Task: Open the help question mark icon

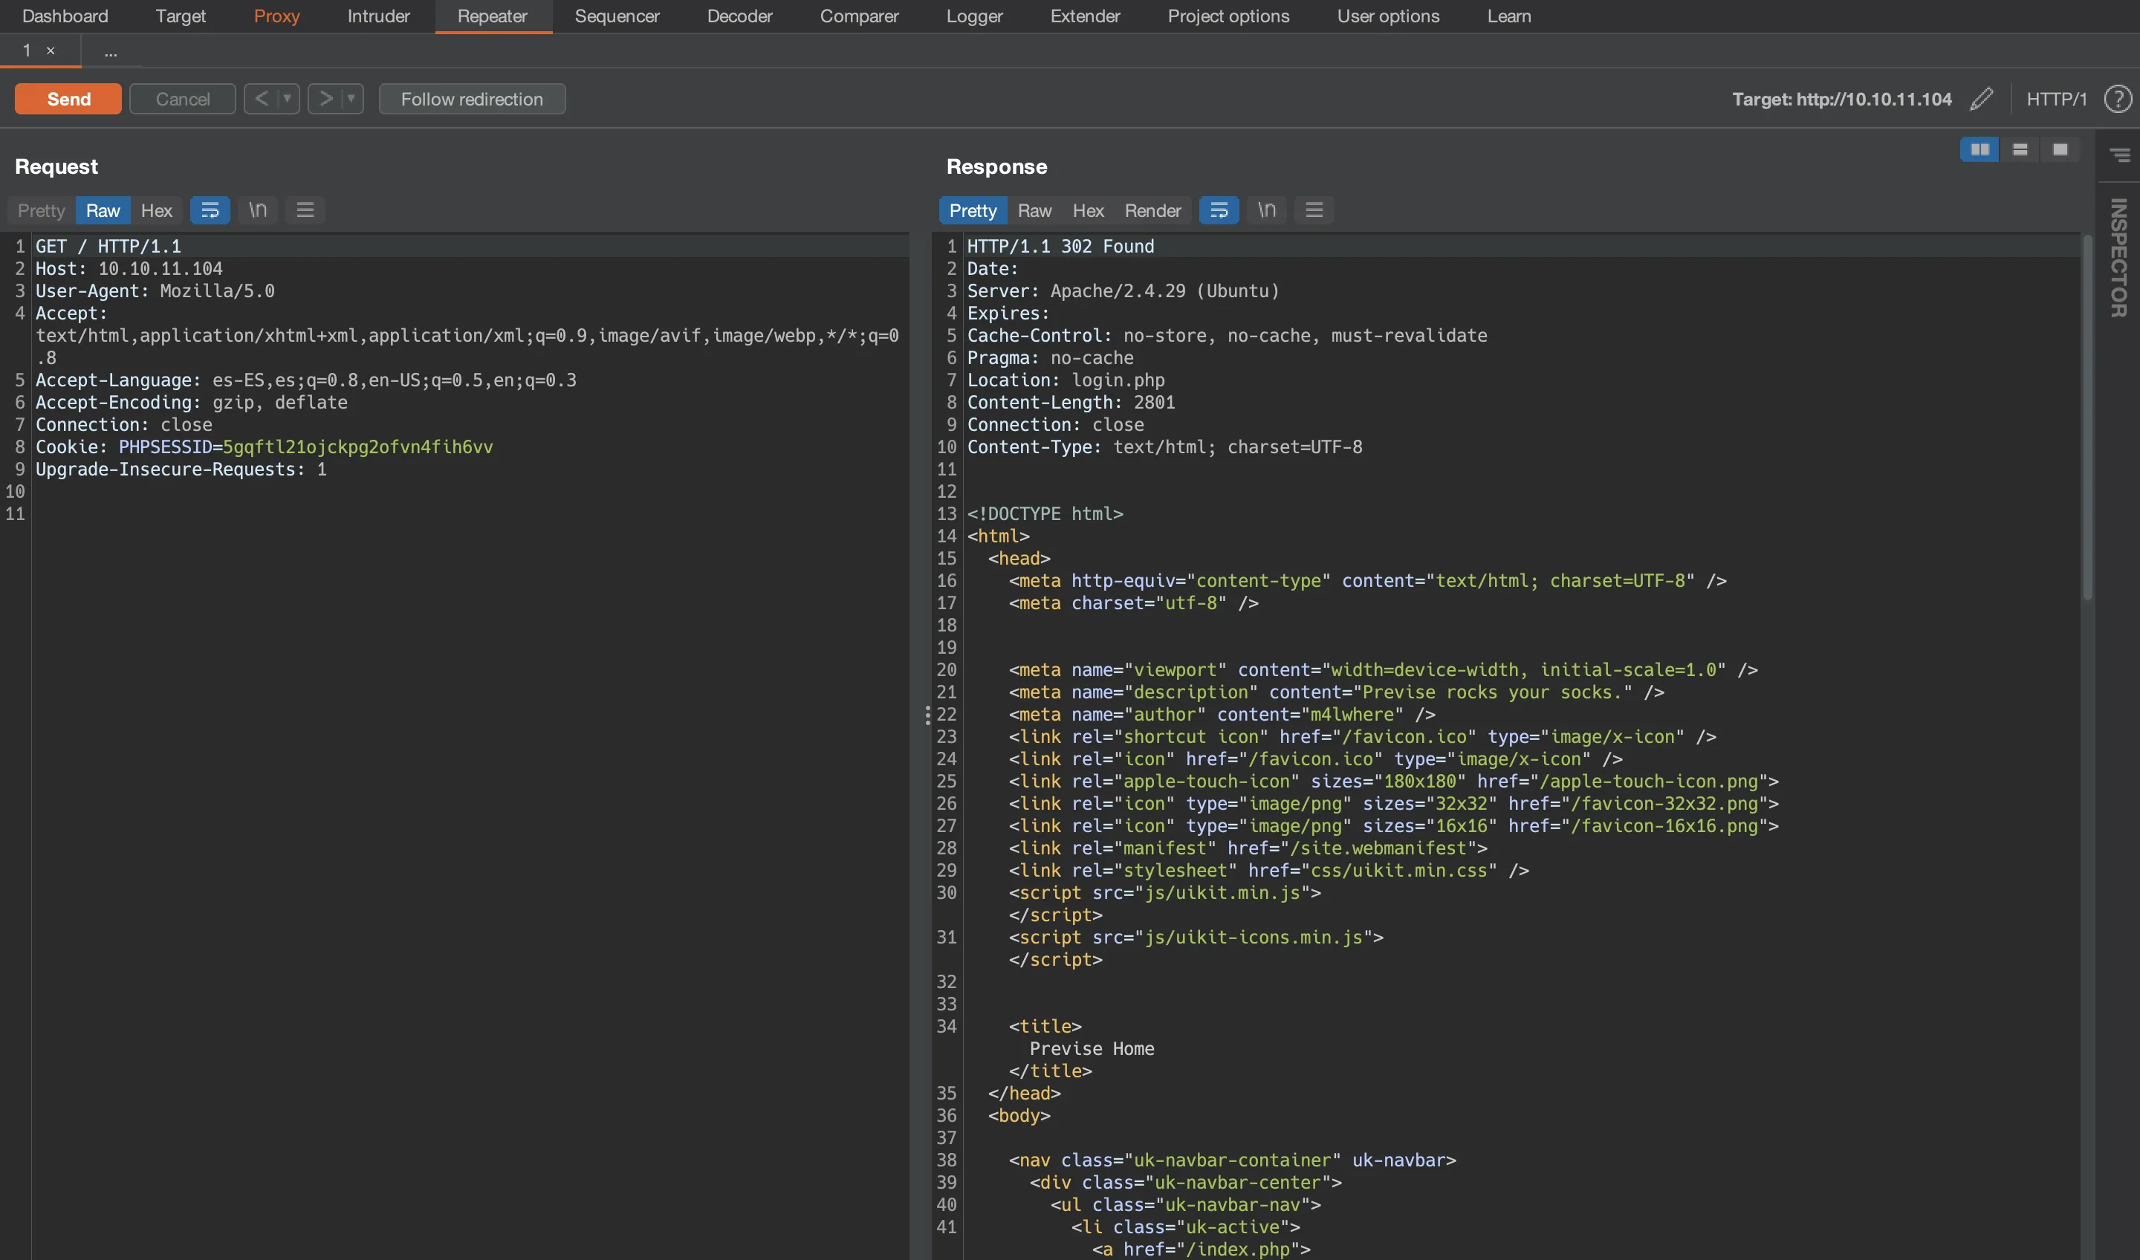Action: click(2118, 99)
